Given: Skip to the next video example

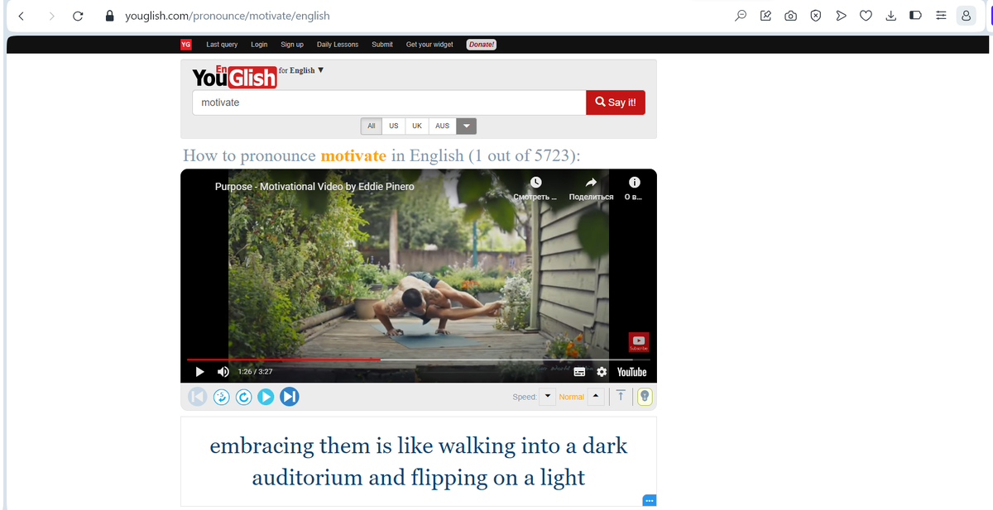Looking at the screenshot, I should tap(289, 397).
